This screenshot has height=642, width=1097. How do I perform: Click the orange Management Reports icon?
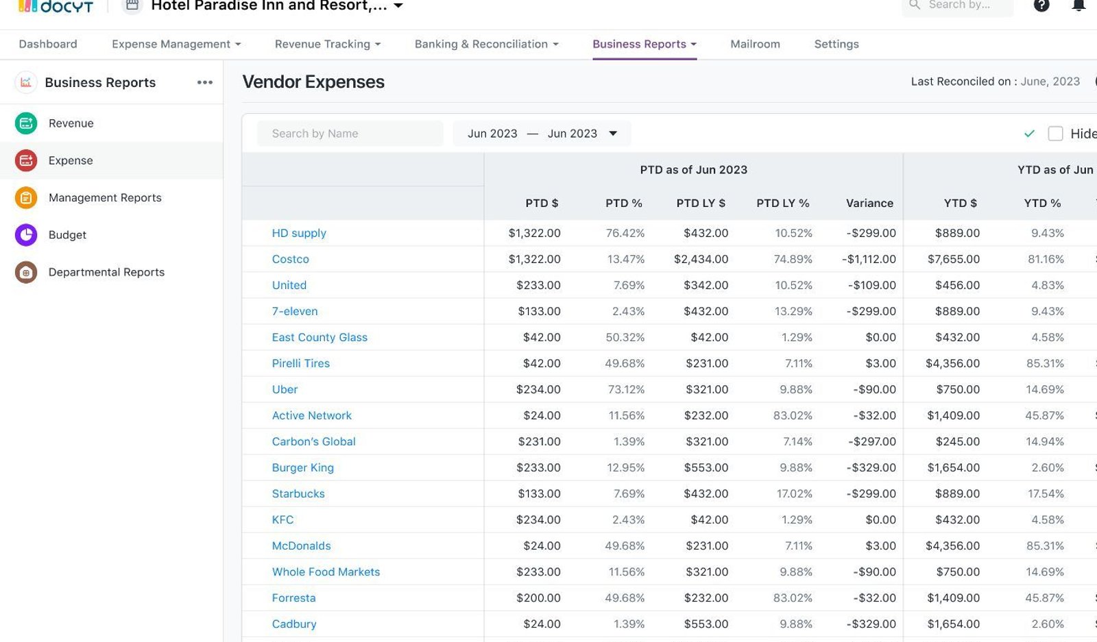[x=26, y=197]
